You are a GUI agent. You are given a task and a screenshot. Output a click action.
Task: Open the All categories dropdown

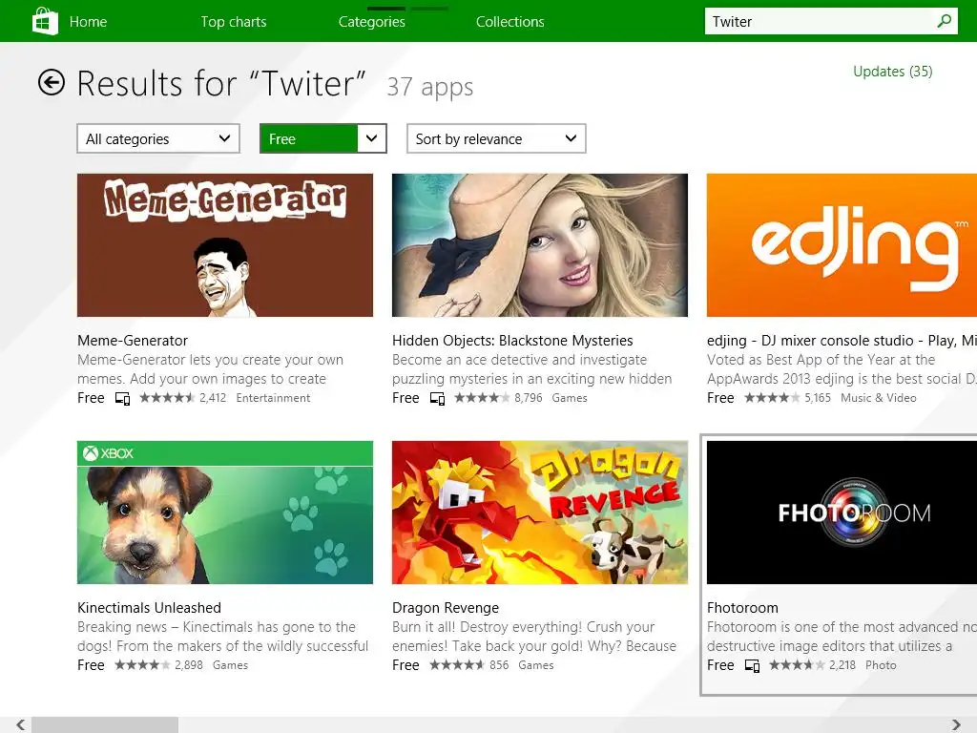[x=158, y=138]
